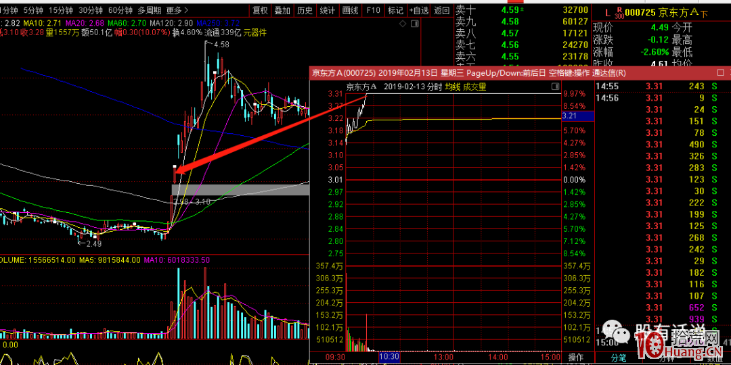731x365 pixels.
Task: Click the 9.97% scale label in popup
Action: click(x=575, y=93)
